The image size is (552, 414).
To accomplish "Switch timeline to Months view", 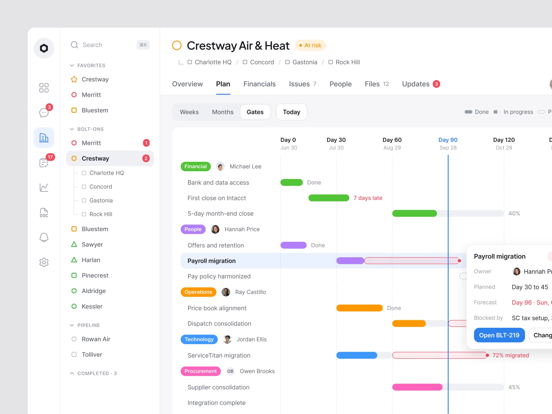I will [223, 112].
